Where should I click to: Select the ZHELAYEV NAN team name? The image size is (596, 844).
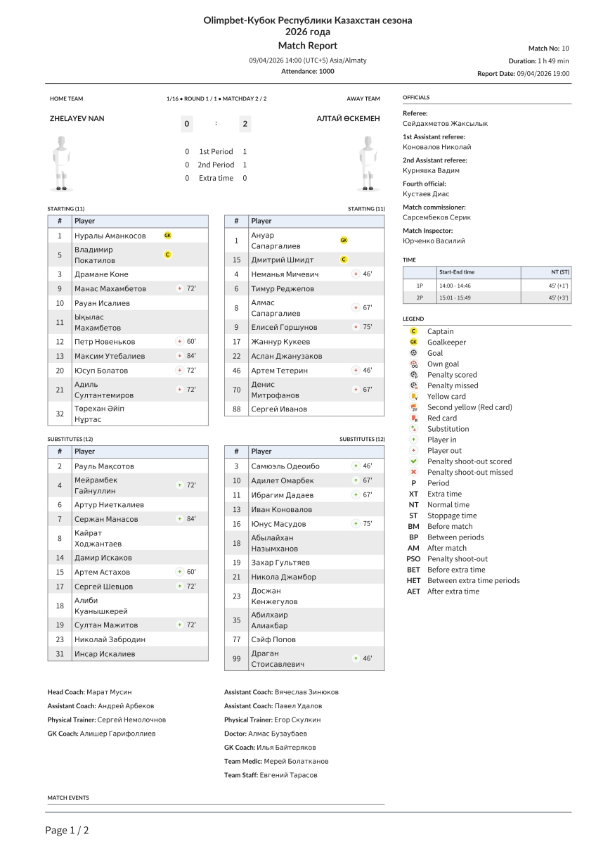click(x=76, y=118)
